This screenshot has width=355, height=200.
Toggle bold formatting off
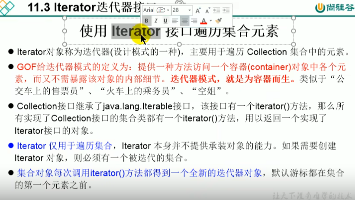click(146, 20)
